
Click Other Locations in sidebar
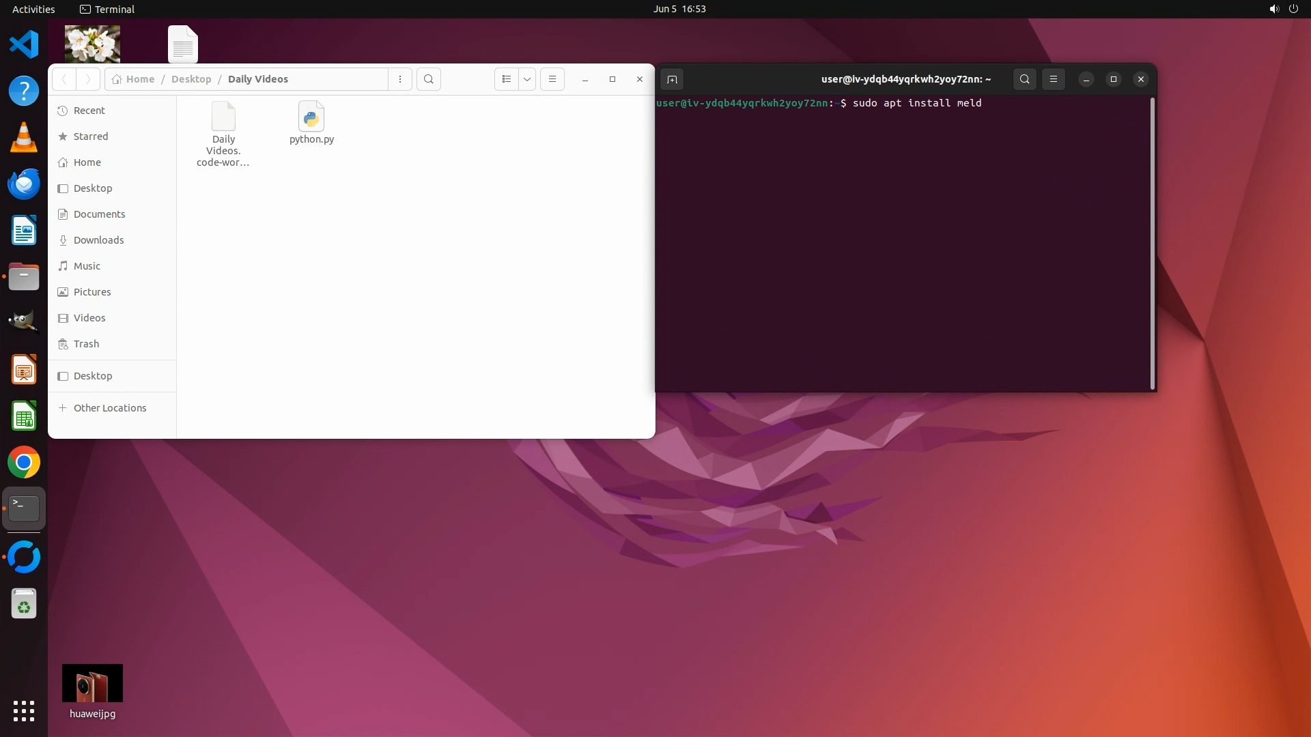109,408
